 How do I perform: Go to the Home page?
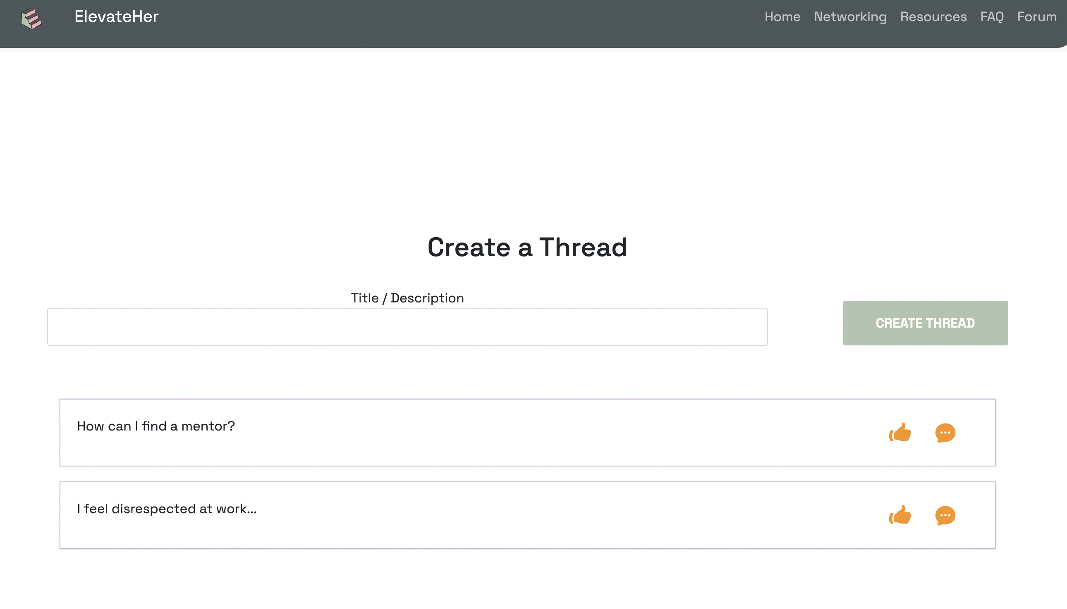tap(782, 17)
